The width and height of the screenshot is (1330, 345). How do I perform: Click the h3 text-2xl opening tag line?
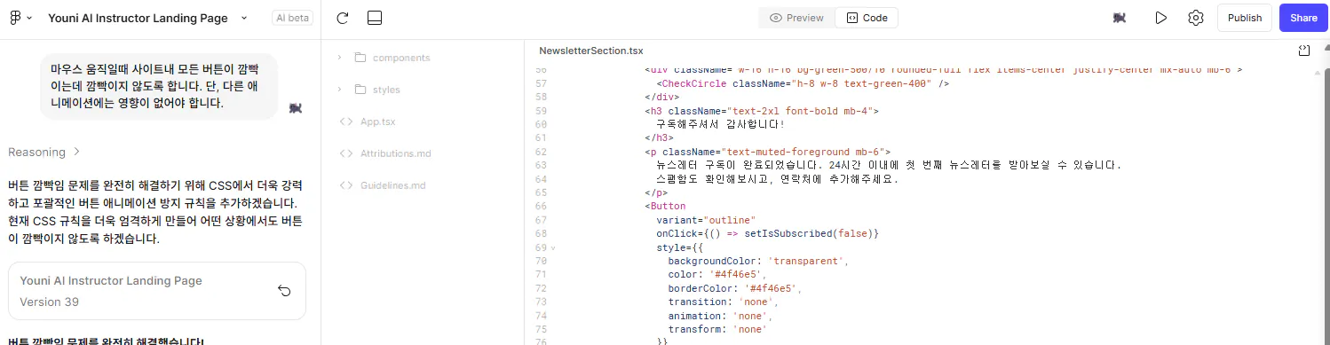coord(762,111)
